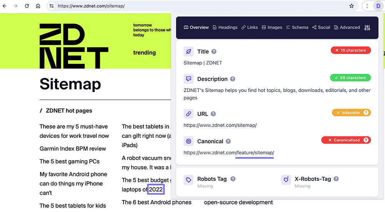Open the trending menu item
The image size is (385, 212).
click(x=144, y=53)
